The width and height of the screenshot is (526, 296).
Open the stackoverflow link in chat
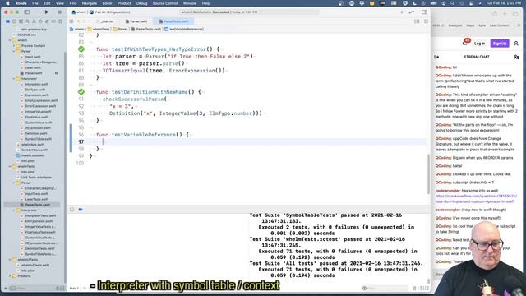[x=476, y=199]
